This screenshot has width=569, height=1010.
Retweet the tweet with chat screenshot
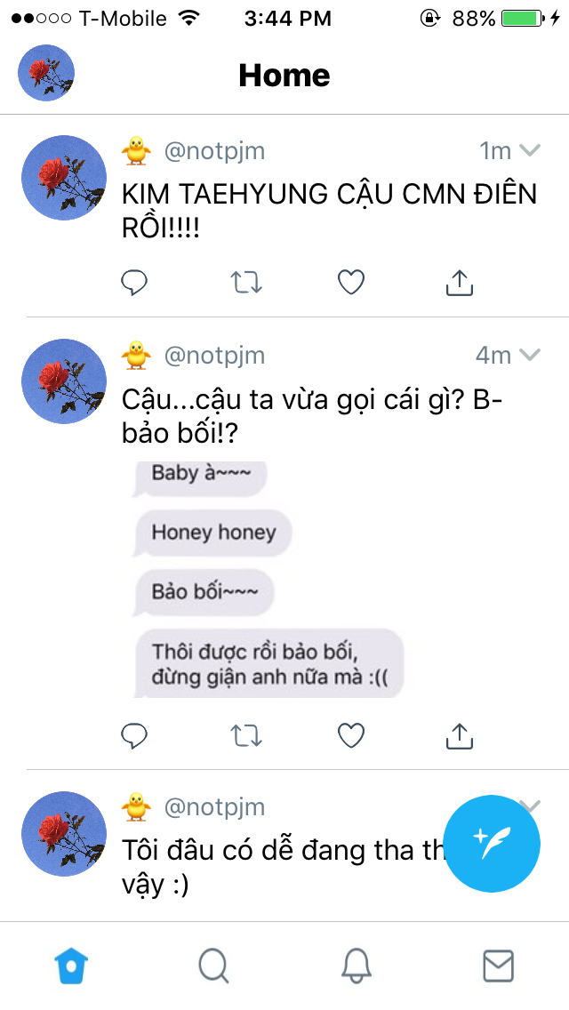tap(246, 735)
